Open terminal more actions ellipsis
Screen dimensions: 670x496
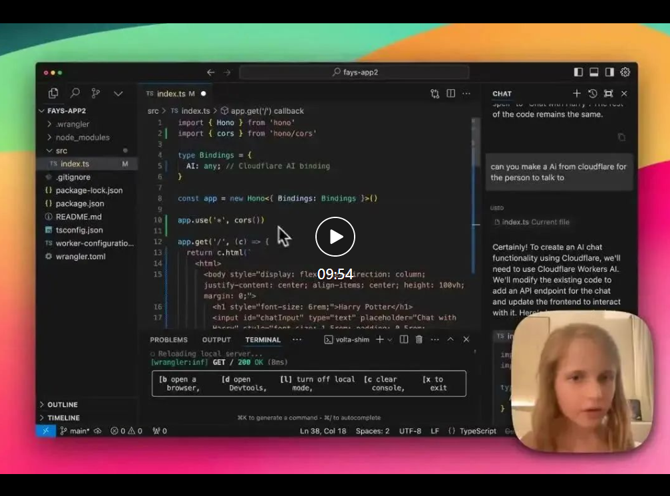click(x=435, y=339)
